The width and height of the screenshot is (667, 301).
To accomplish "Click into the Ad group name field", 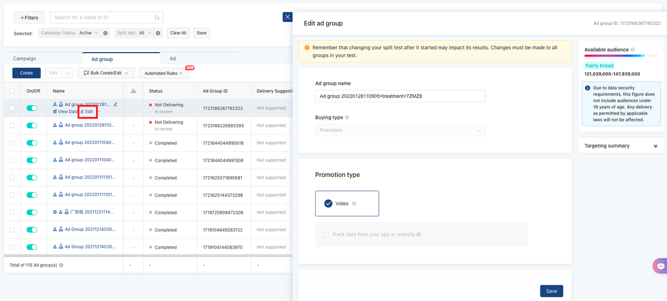I will click(x=400, y=96).
